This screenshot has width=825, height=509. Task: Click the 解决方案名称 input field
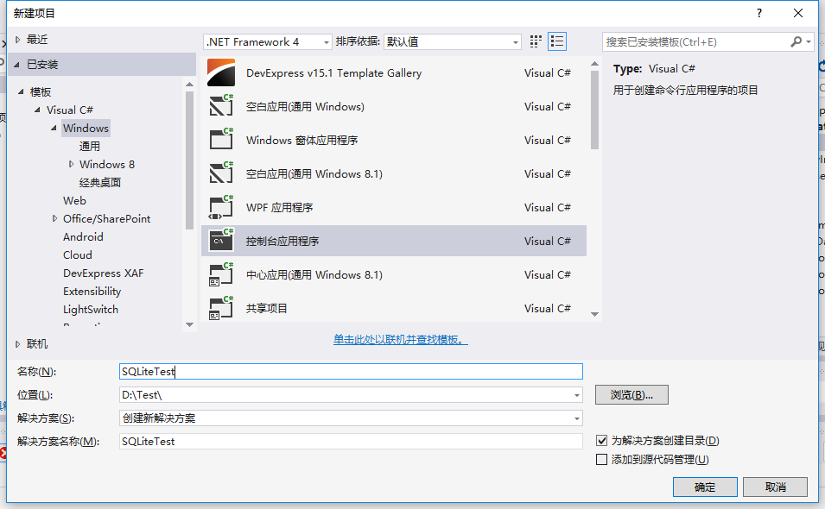pos(351,441)
